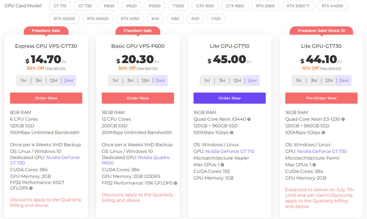Screen dimensions: 367x219
Task: Click info icon after 692.7 GFLOPS text
Action: pyautogui.click(x=31, y=188)
